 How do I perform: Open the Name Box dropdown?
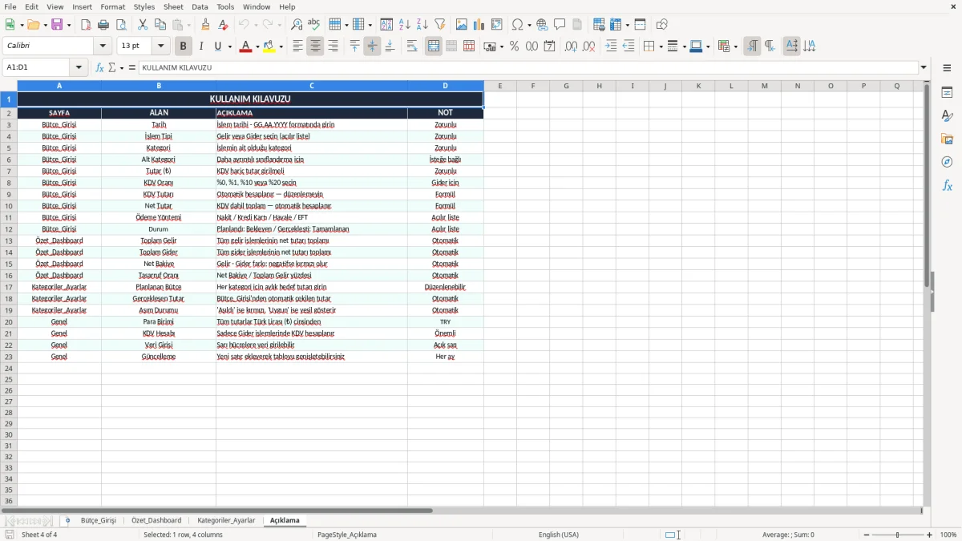79,67
